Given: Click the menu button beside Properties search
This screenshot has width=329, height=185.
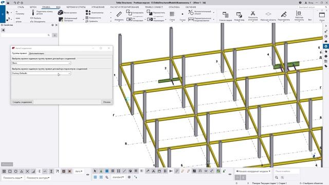Looking at the screenshot, I should 54,35.
